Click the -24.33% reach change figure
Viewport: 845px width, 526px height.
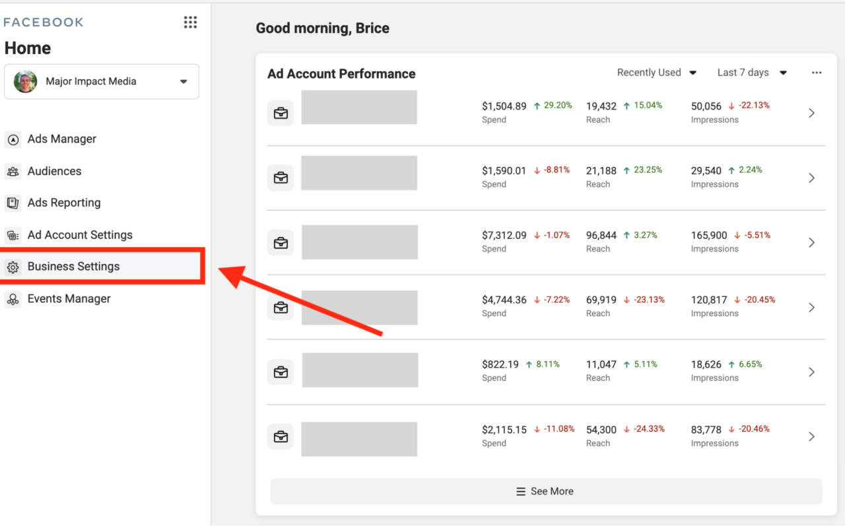[649, 428]
